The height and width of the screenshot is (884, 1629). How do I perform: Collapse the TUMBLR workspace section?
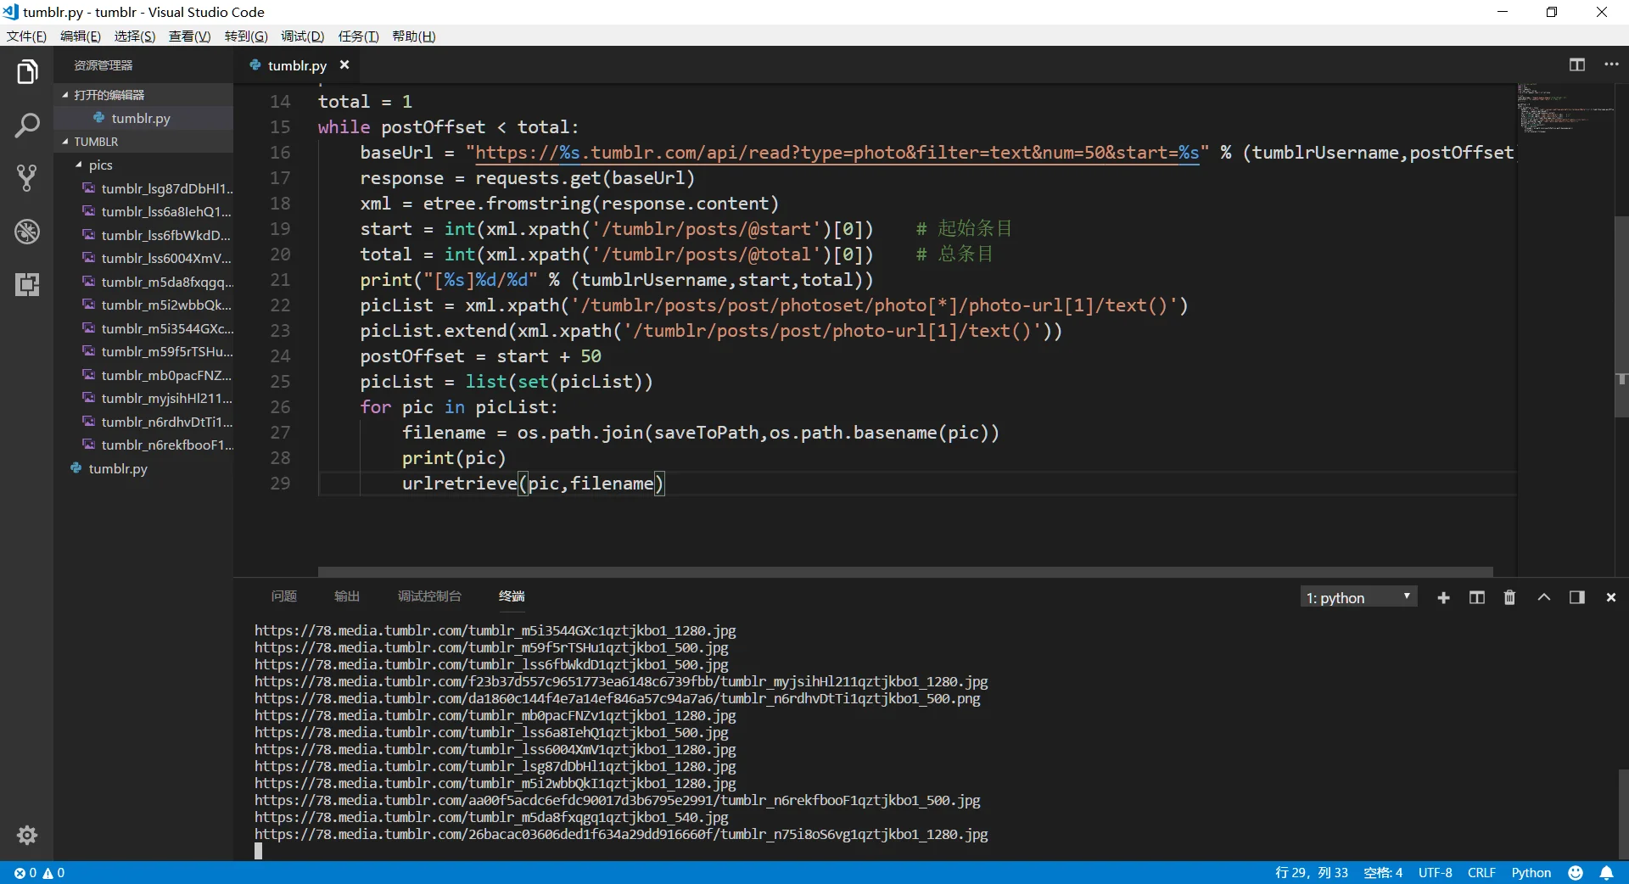66,142
